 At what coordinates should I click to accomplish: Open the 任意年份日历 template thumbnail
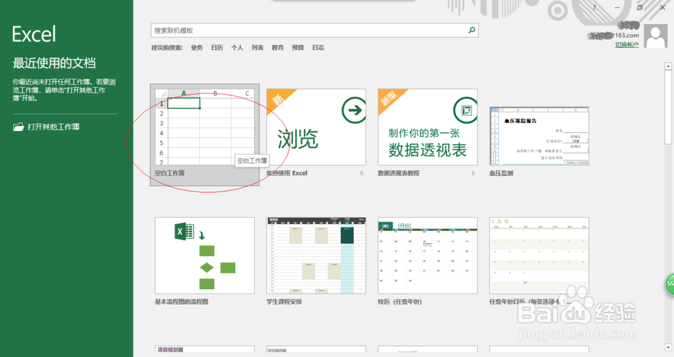tap(539, 255)
